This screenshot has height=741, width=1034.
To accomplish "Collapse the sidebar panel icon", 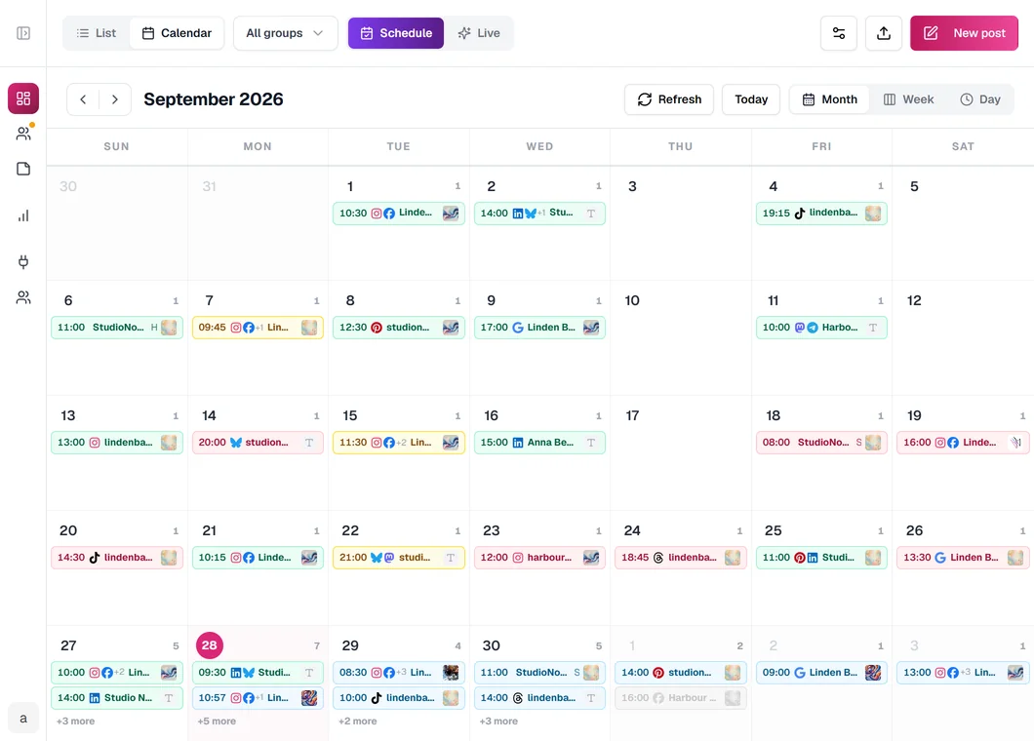I will click(23, 33).
